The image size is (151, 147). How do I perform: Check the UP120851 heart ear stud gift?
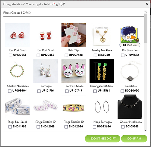click(x=10, y=55)
